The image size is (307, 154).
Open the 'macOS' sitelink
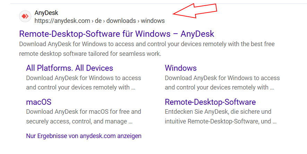point(39,102)
